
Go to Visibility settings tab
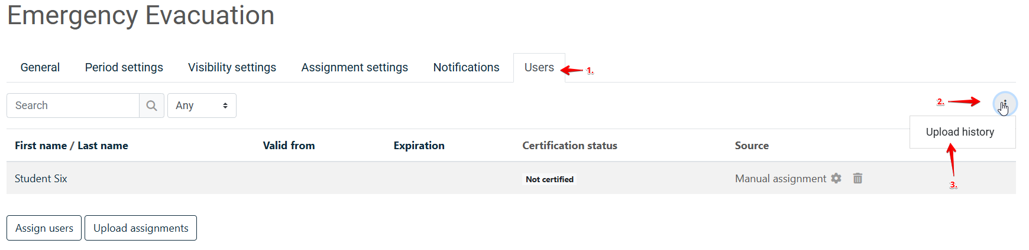pos(232,68)
